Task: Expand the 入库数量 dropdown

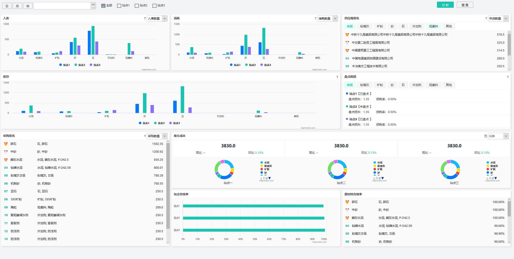Action: coord(165,18)
